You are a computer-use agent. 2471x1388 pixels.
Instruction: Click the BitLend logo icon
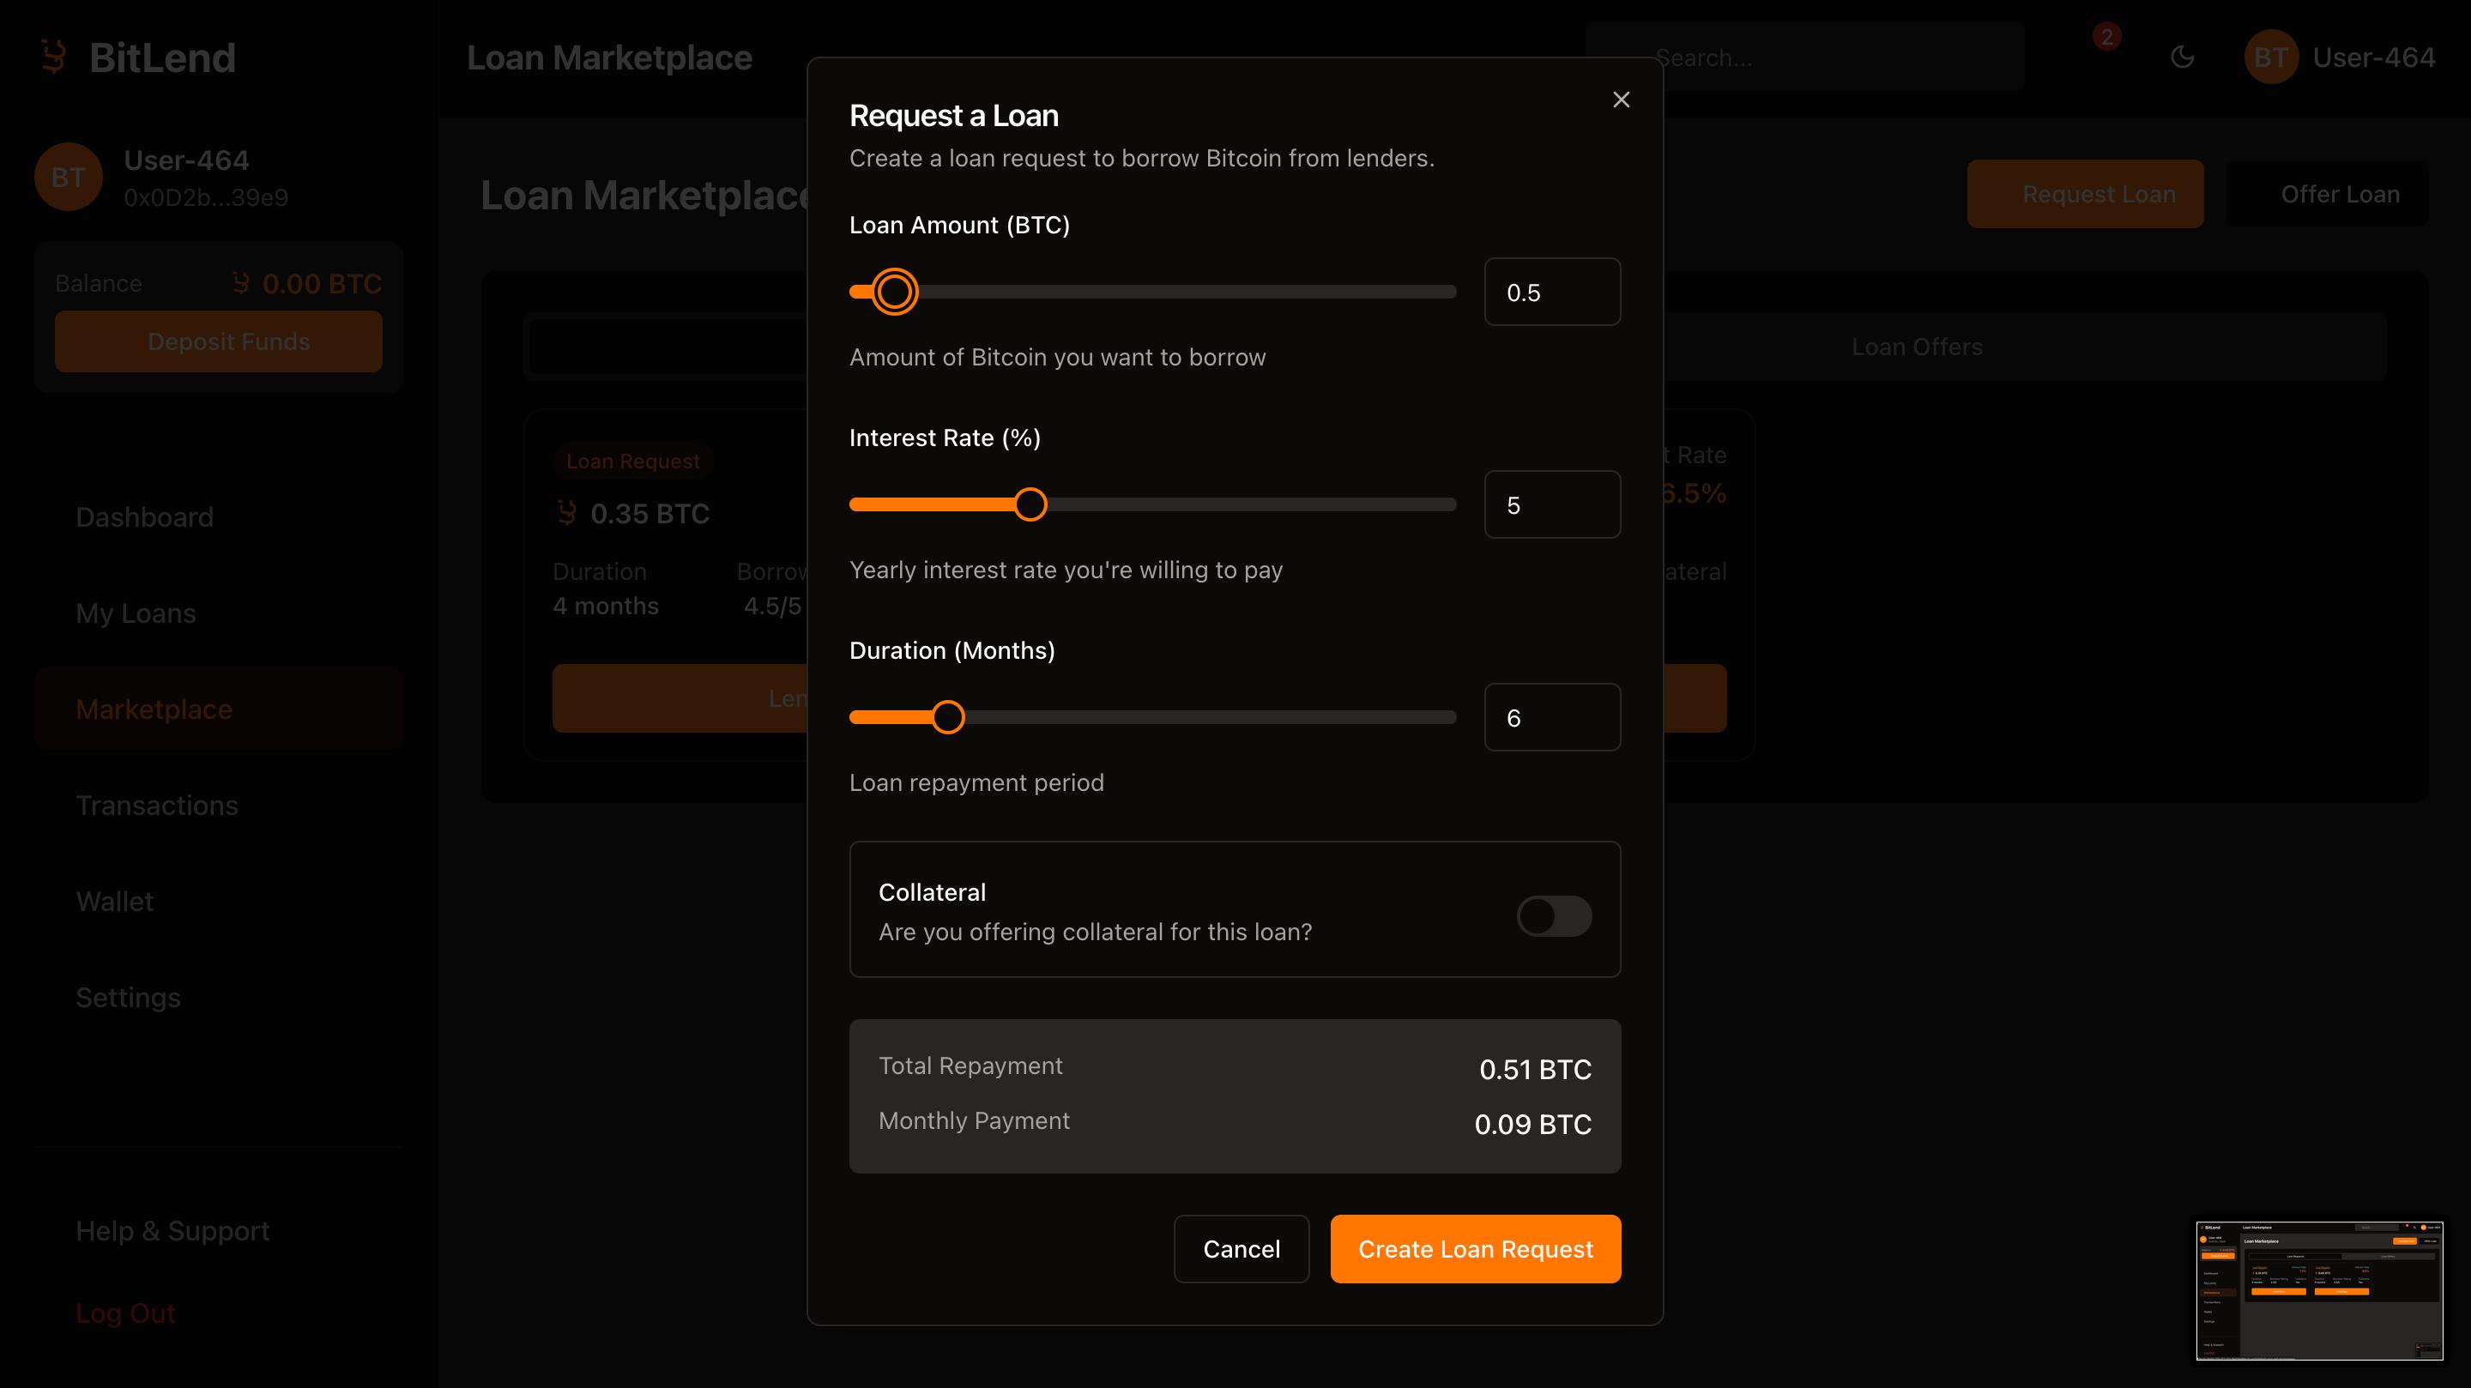point(55,57)
